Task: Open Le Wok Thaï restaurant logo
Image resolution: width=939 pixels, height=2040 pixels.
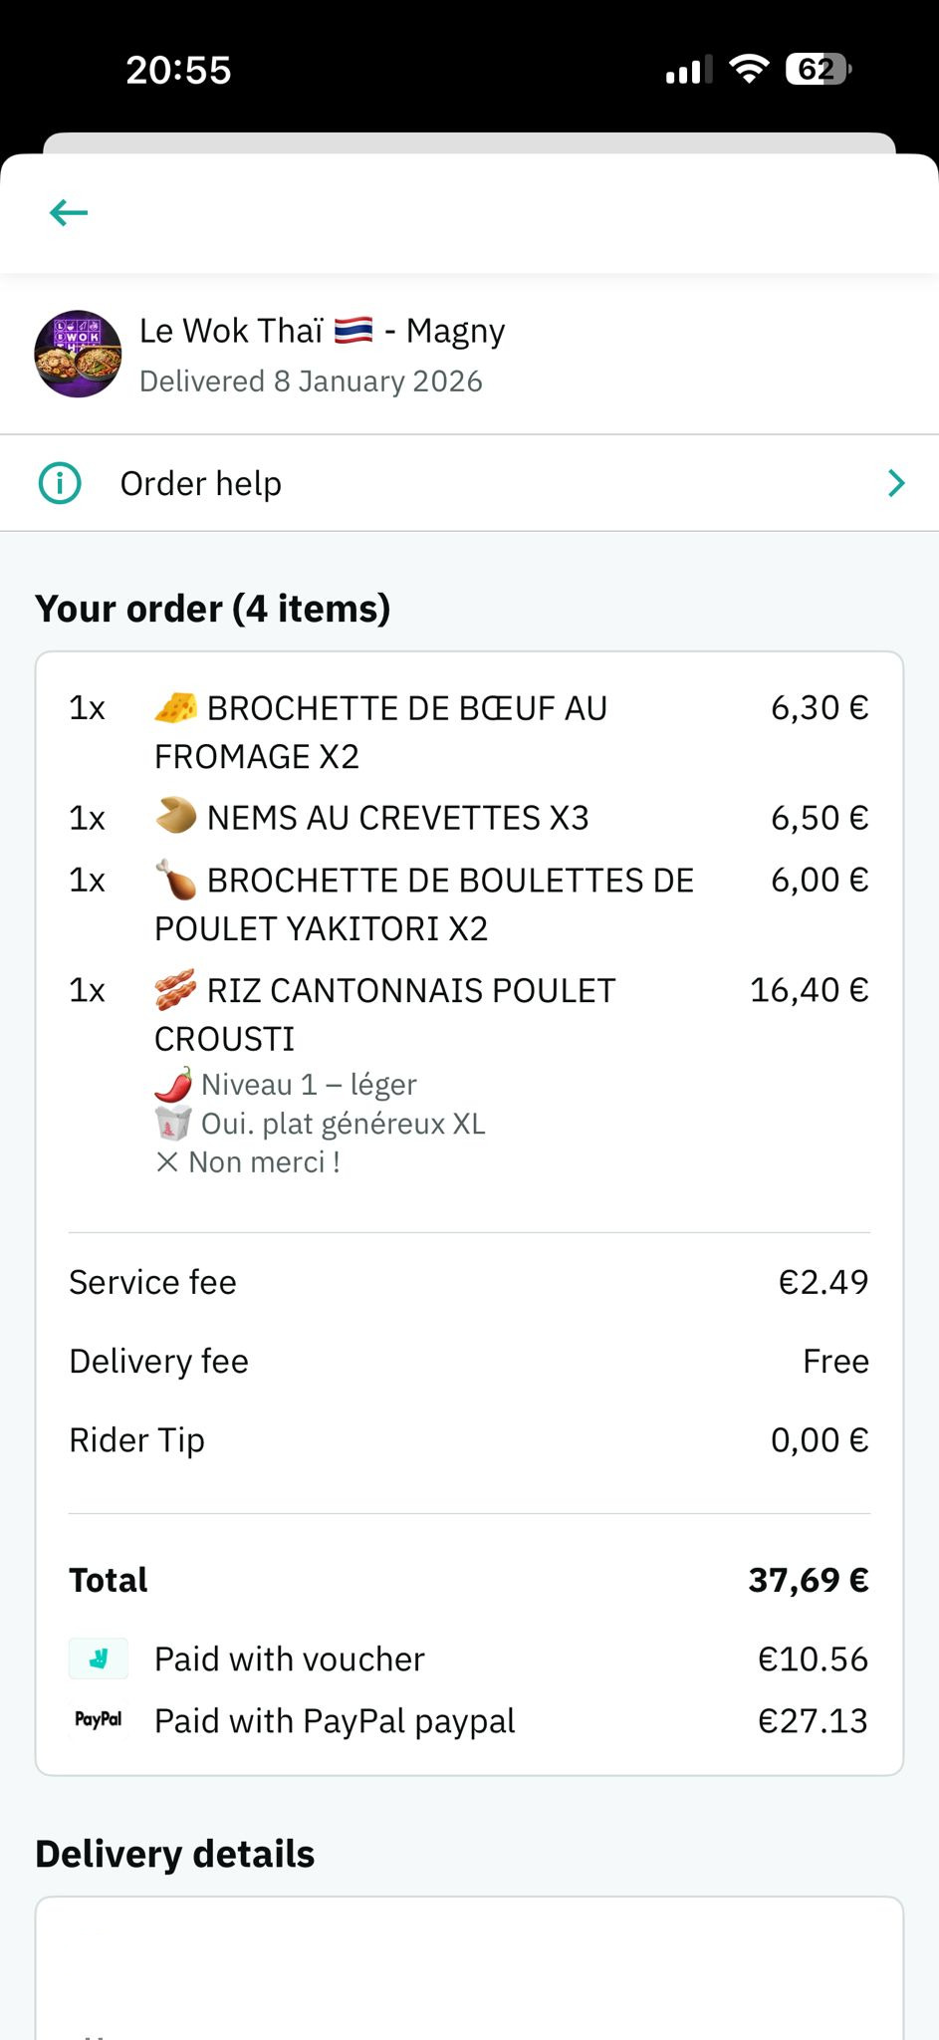Action: pyautogui.click(x=78, y=354)
